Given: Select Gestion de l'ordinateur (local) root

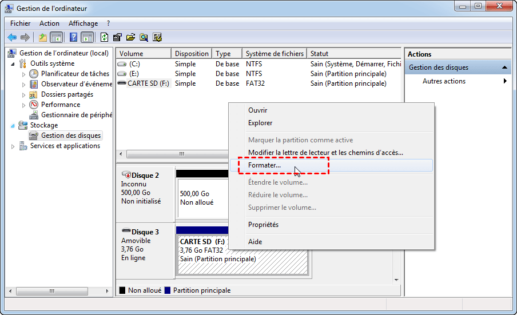Looking at the screenshot, I should point(64,53).
